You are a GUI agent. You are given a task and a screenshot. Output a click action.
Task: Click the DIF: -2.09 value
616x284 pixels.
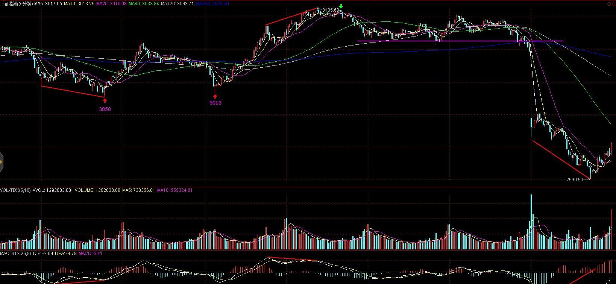(x=43, y=254)
